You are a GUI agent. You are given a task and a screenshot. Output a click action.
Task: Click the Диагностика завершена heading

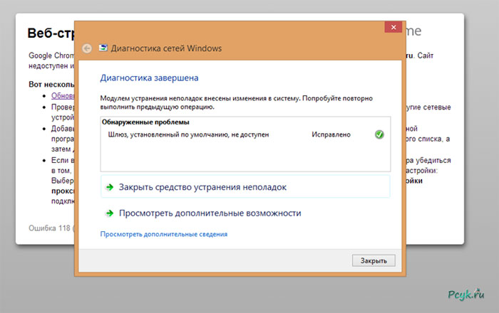tap(149, 78)
